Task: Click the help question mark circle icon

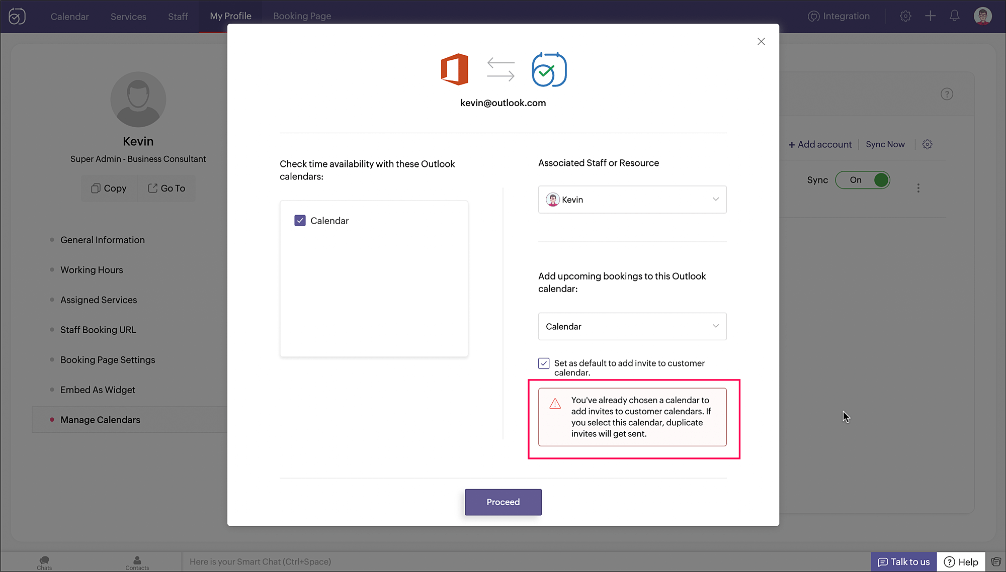Action: tap(947, 94)
